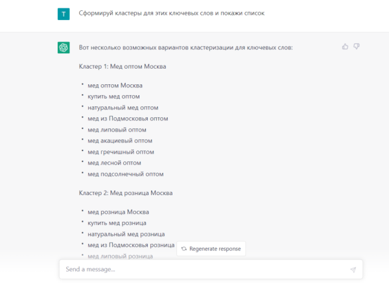The image size is (389, 284).
Task: Click the item 'купить мед розница'
Action: click(117, 223)
